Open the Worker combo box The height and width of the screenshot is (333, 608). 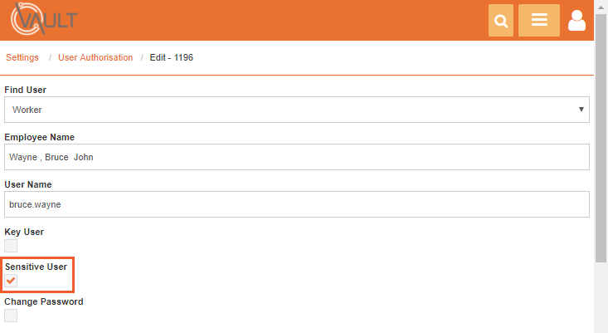(x=297, y=110)
